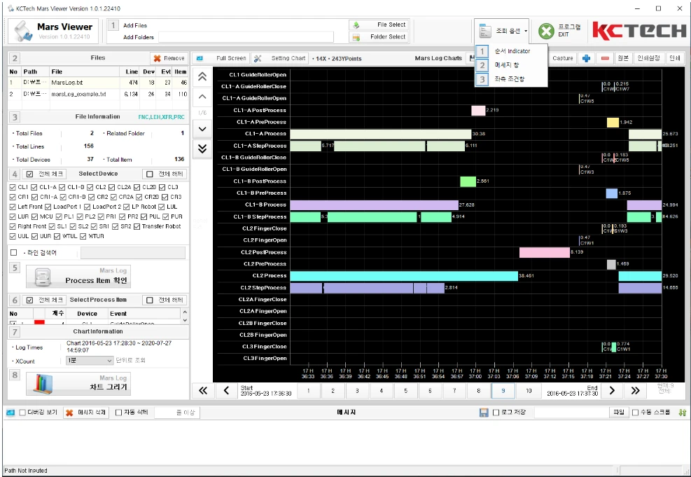Click the 메세지 삭제 red X icon
The width and height of the screenshot is (691, 477).
(69, 413)
